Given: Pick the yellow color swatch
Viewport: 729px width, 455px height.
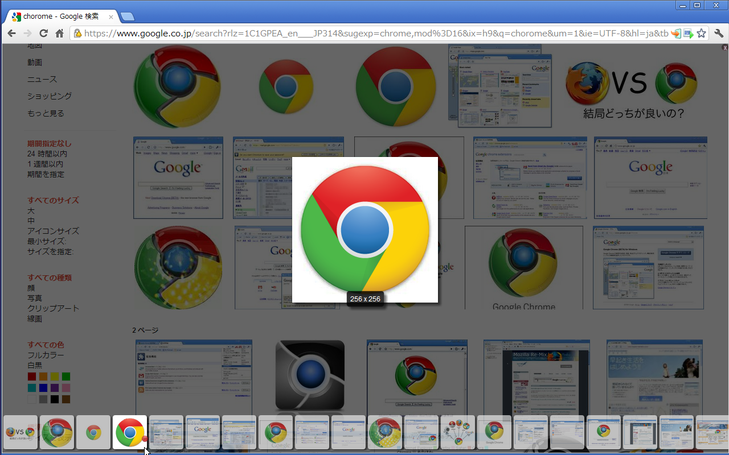Looking at the screenshot, I should point(55,377).
